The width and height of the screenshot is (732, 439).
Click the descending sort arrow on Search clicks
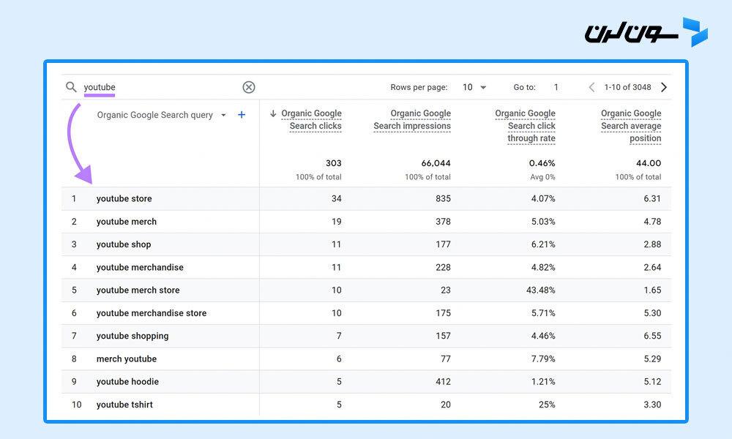tap(273, 113)
